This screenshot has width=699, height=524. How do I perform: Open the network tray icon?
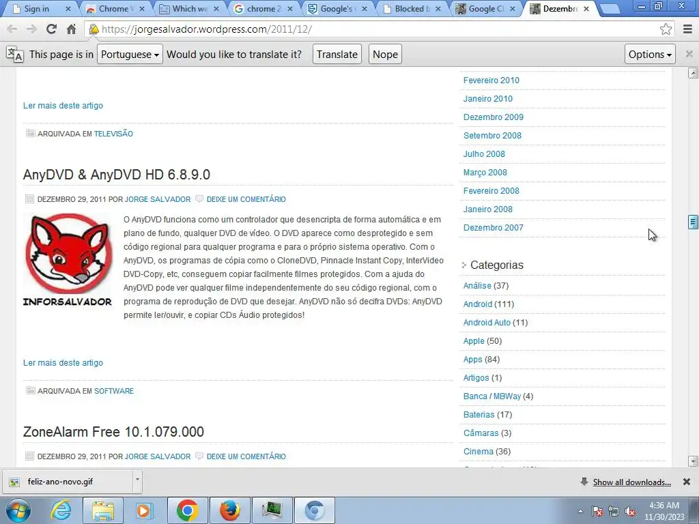coord(614,512)
